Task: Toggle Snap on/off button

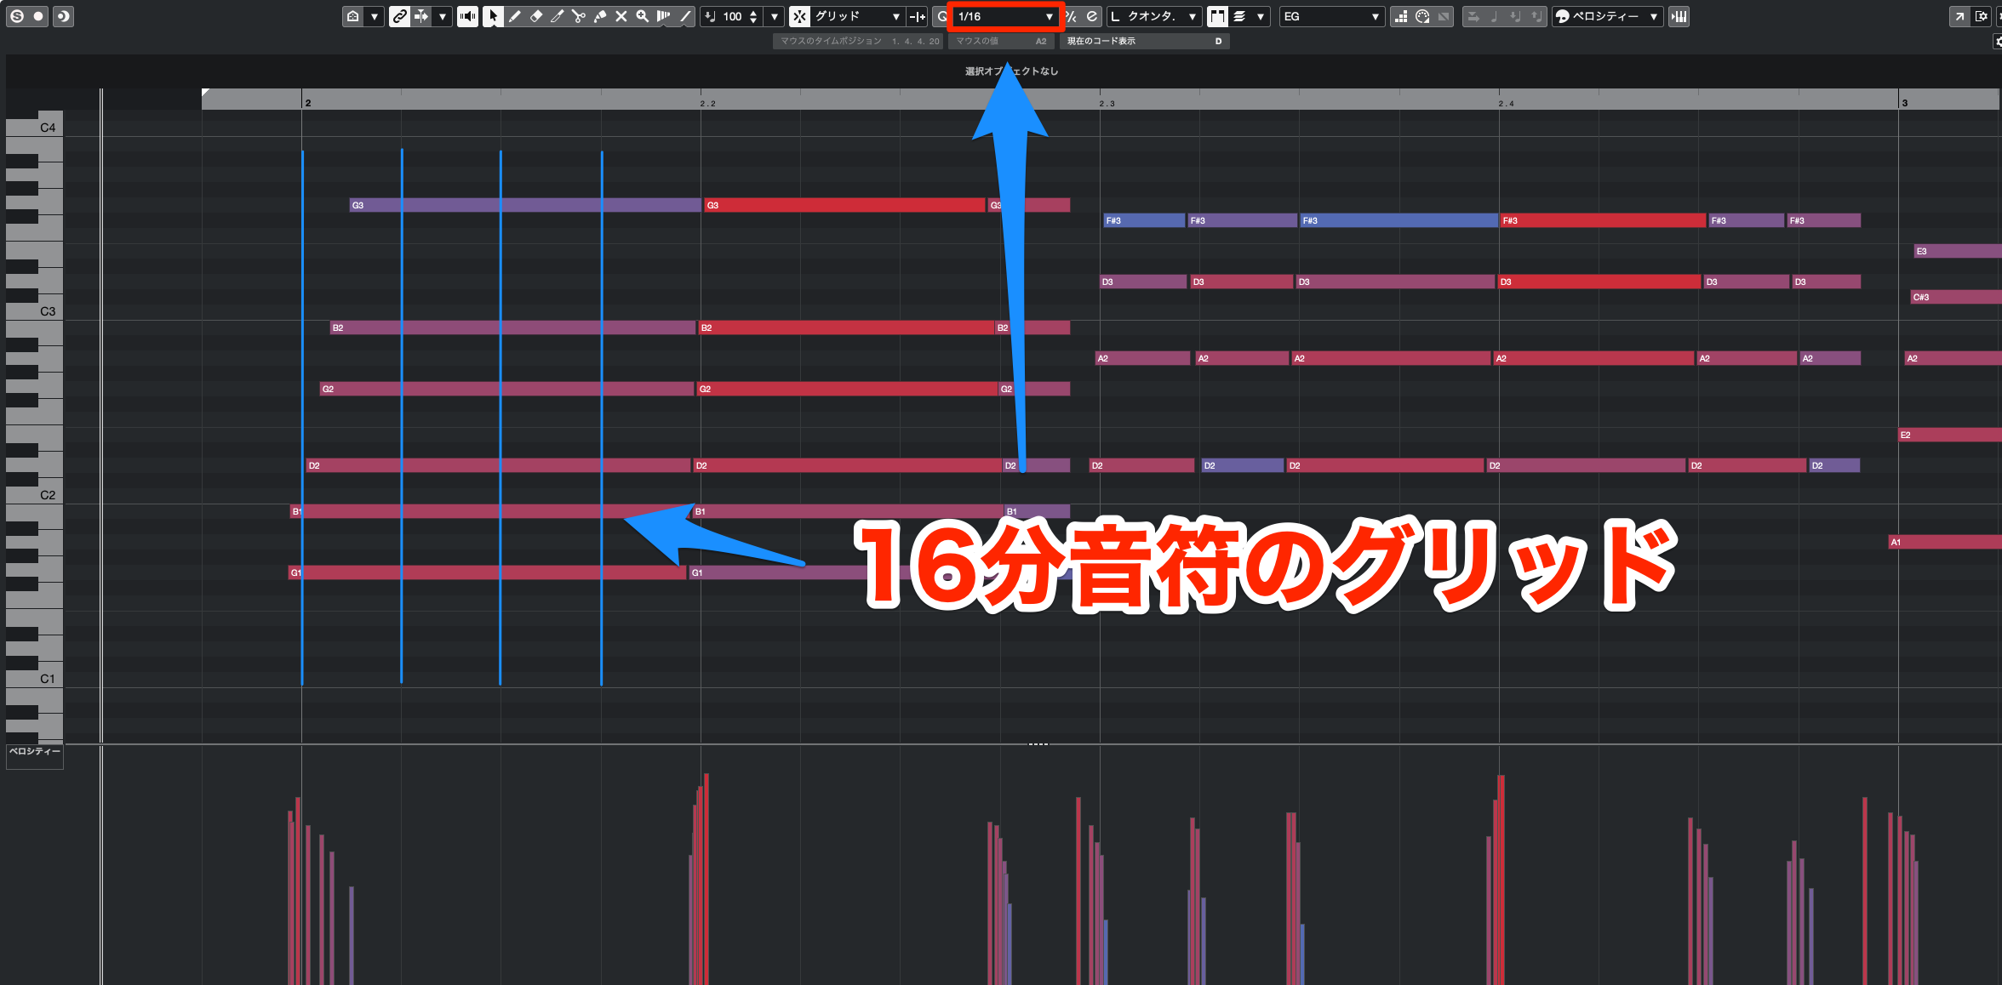Action: (799, 16)
